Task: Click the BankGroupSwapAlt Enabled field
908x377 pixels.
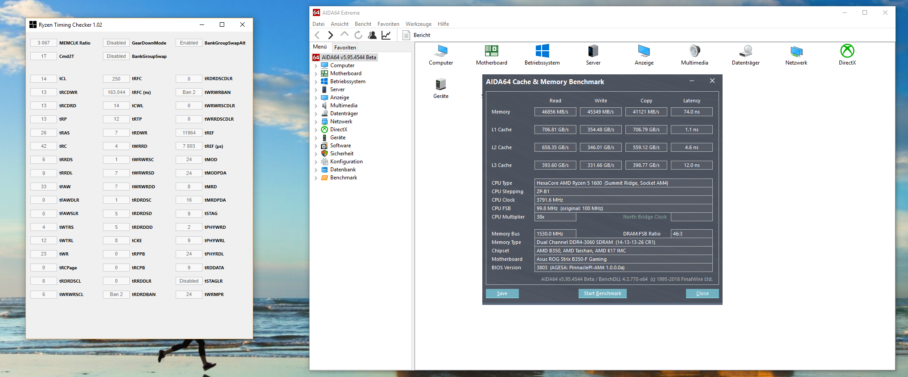Action: pyautogui.click(x=189, y=43)
